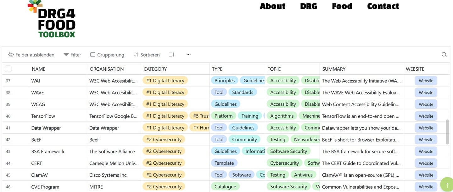Click the green scroll-to-top arrow button
Viewport: 453px width, 192px height.
click(x=447, y=185)
